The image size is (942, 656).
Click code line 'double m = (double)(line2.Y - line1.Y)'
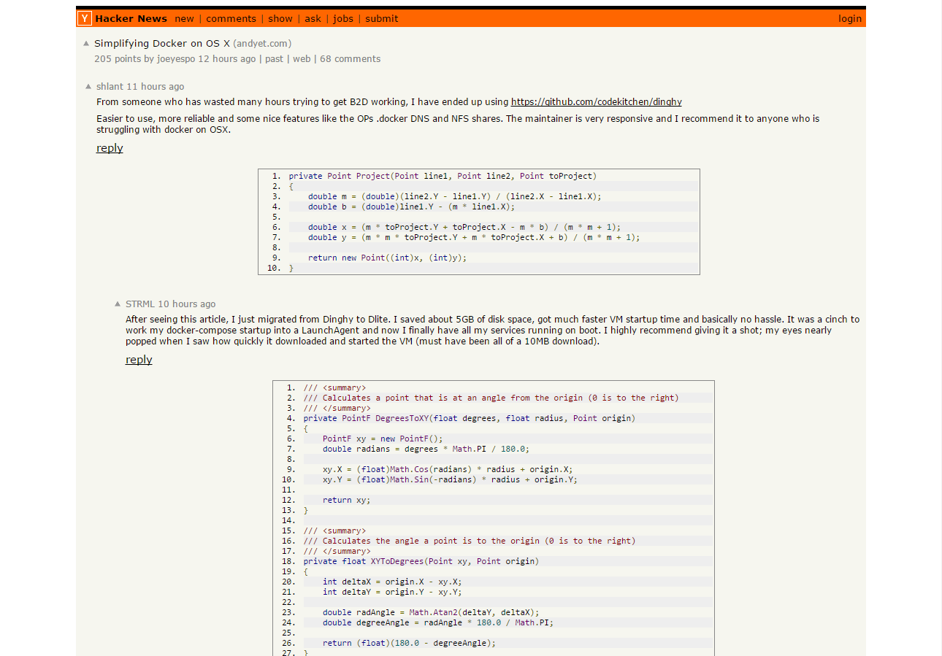(454, 196)
